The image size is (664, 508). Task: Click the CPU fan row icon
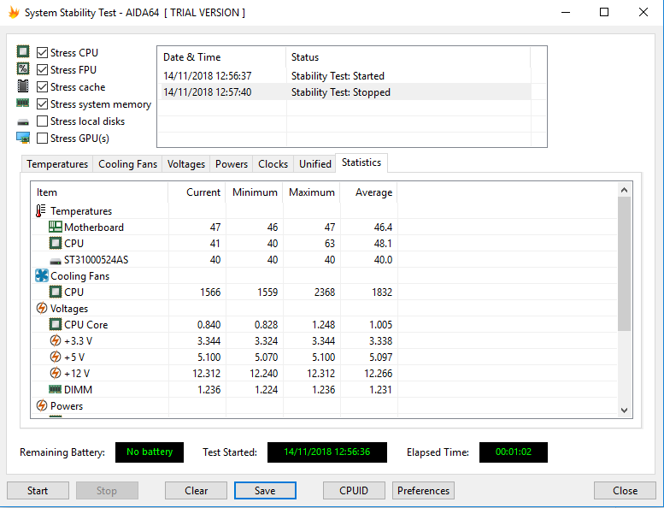pos(55,292)
